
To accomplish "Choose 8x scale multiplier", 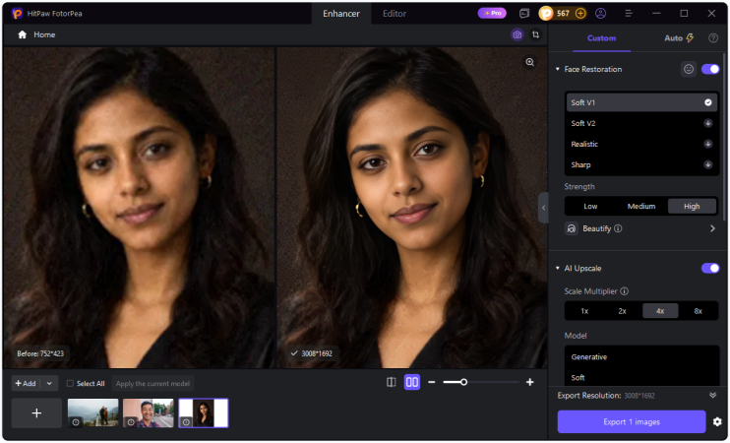I will click(698, 311).
